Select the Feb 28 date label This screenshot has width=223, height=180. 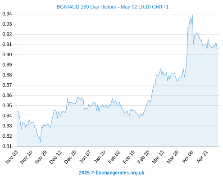(x=143, y=157)
